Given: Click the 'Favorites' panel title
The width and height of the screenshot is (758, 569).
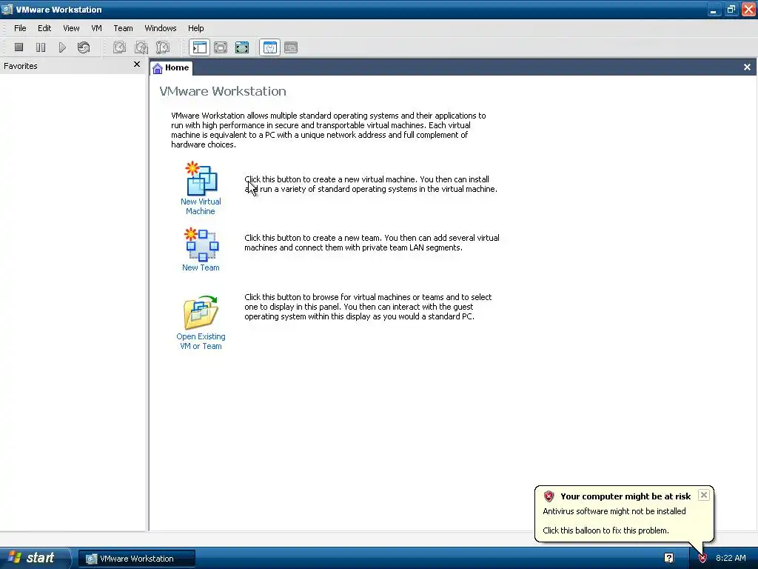Looking at the screenshot, I should pos(20,66).
